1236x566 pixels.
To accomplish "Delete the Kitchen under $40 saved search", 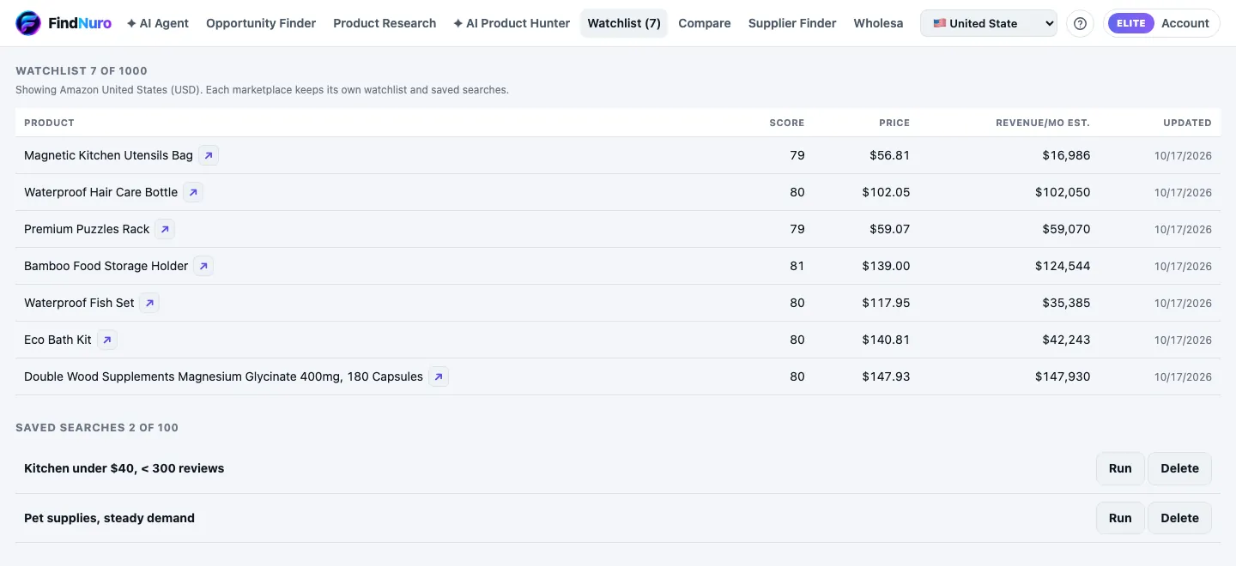I will tap(1179, 468).
